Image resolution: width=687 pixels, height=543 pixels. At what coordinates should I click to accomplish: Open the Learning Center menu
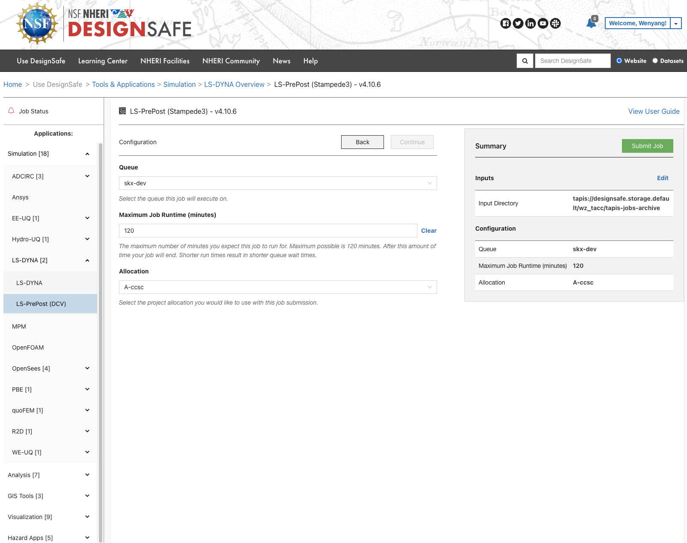[x=103, y=61]
